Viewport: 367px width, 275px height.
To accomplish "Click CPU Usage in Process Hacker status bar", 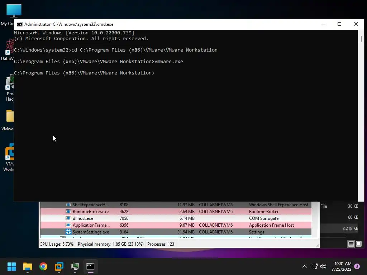I will point(56,244).
